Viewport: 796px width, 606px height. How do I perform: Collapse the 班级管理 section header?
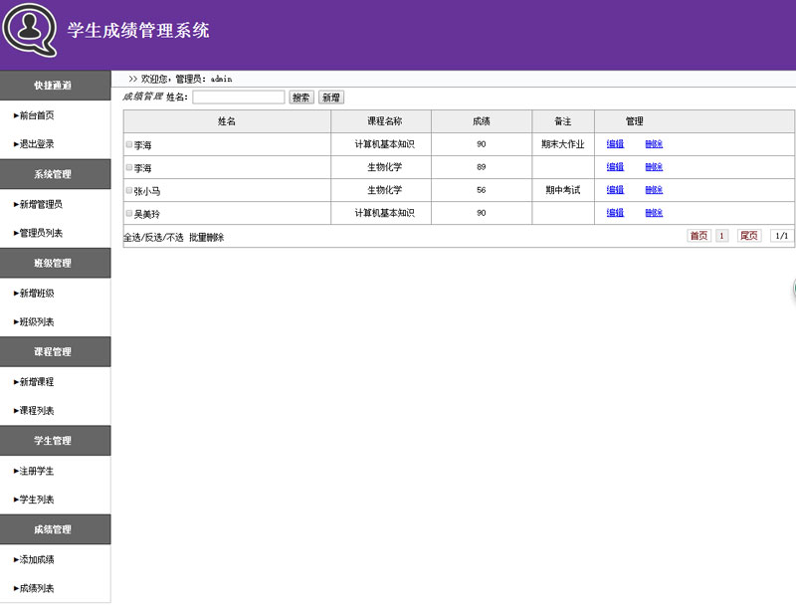(x=56, y=263)
